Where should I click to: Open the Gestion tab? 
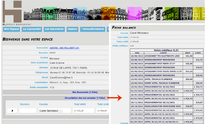(x=72, y=29)
